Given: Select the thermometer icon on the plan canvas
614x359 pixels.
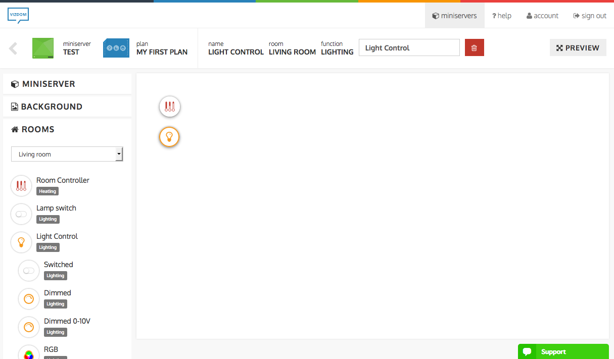Looking at the screenshot, I should [170, 107].
